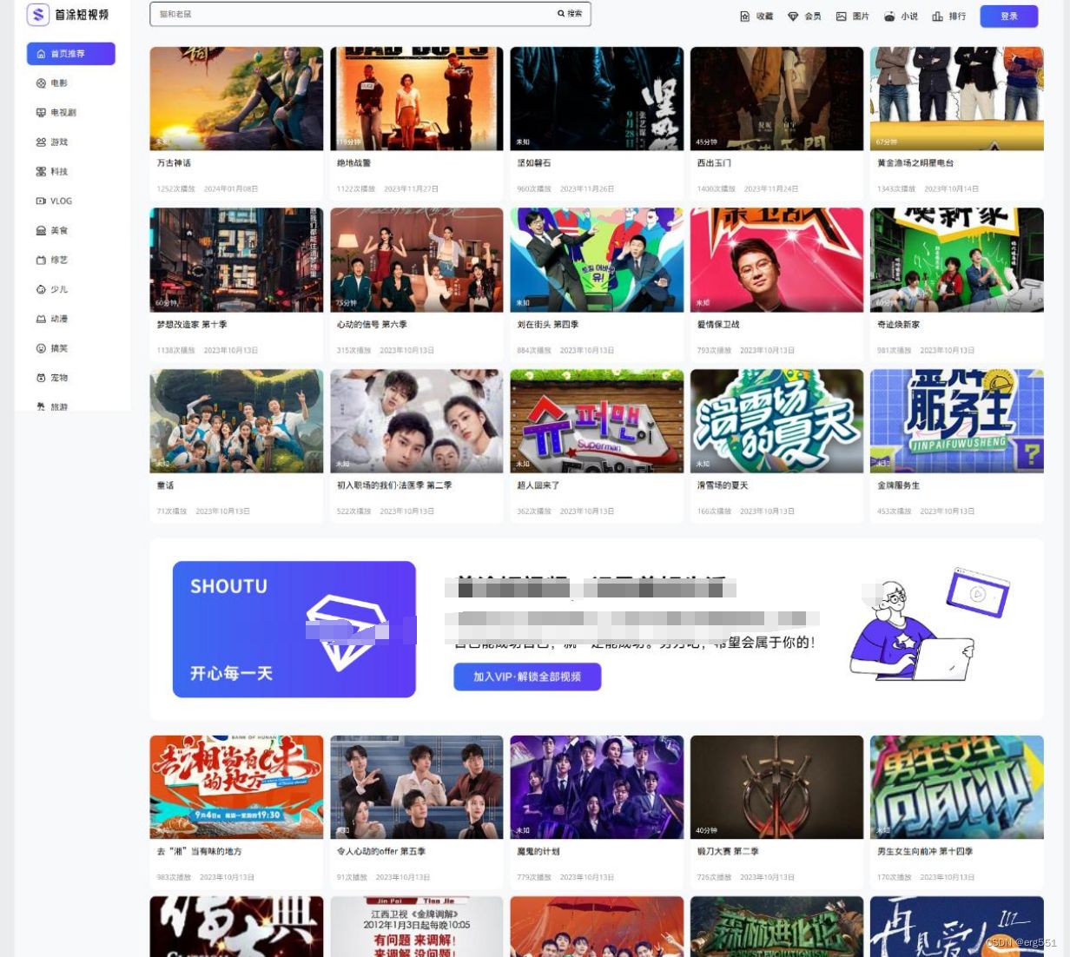Select 首页推荐 in the sidebar
1070x957 pixels.
[x=70, y=54]
